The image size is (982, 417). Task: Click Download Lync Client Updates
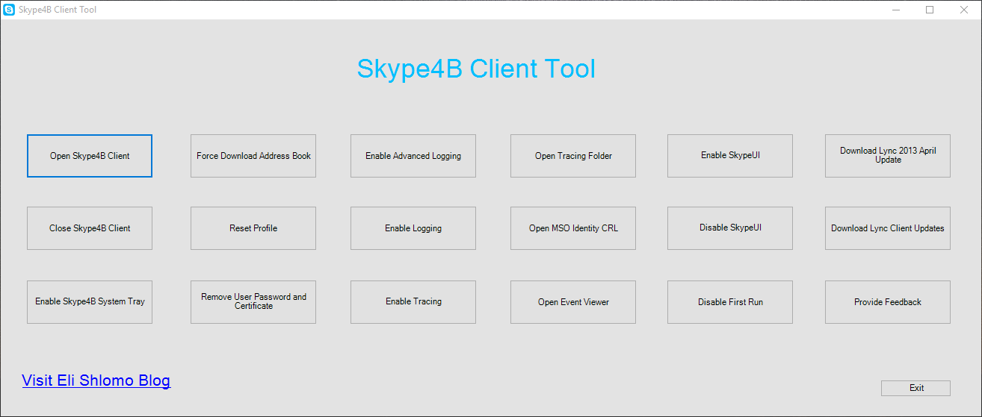point(888,228)
